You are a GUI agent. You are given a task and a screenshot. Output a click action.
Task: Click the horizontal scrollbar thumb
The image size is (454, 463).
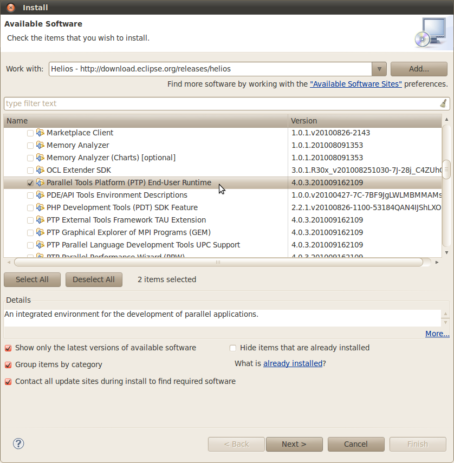click(218, 262)
